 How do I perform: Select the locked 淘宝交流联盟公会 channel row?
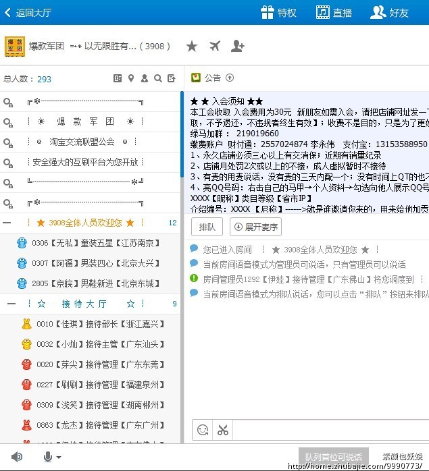click(91, 142)
